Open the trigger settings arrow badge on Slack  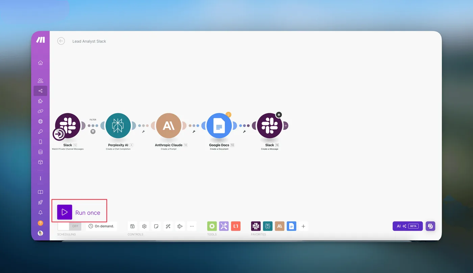59,134
